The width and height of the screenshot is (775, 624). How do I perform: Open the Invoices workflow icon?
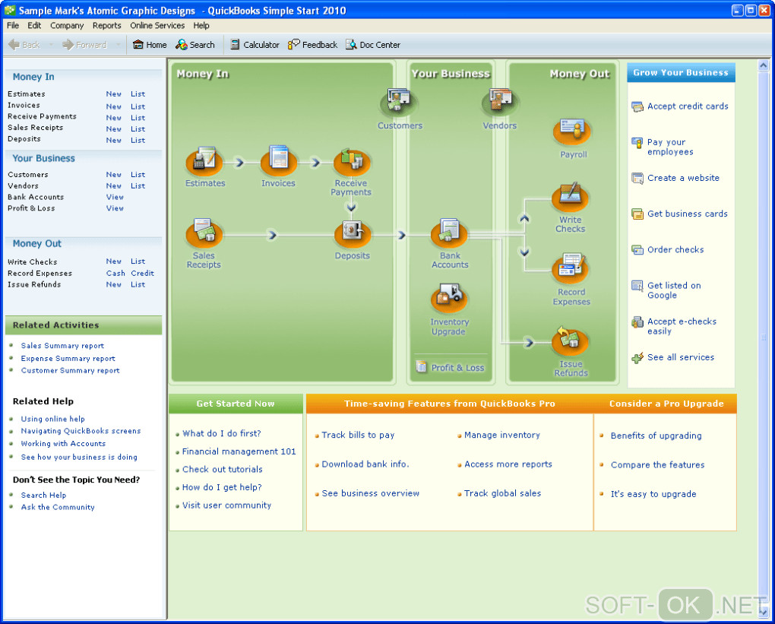coord(278,160)
